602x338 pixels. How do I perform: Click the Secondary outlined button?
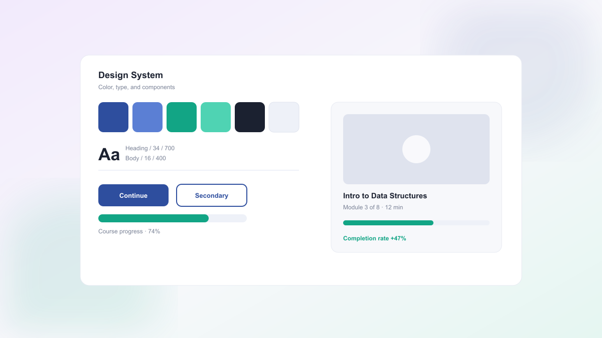pyautogui.click(x=212, y=195)
